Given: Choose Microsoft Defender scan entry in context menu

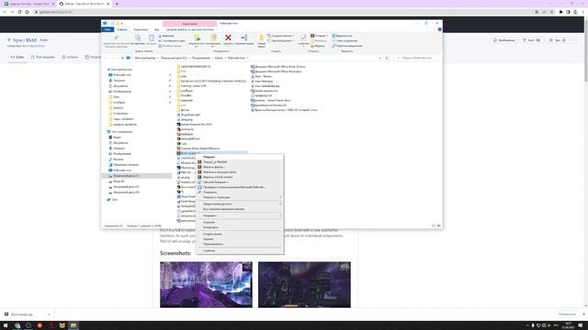Looking at the screenshot, I should [x=240, y=187].
